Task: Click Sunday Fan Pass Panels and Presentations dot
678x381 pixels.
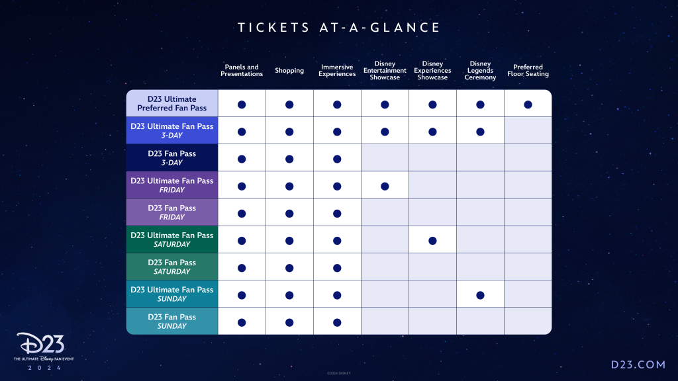Action: pos(242,322)
